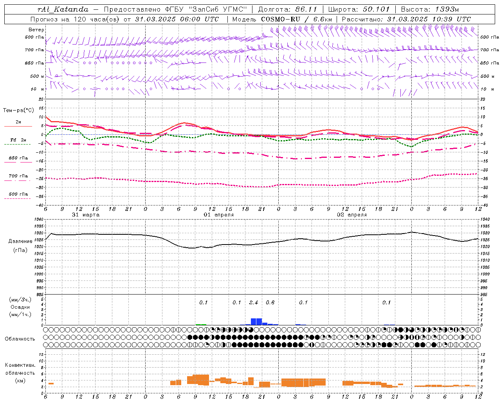Click the Td 2м legend entry
Viewport: 501px width, 400px height.
pos(18,140)
